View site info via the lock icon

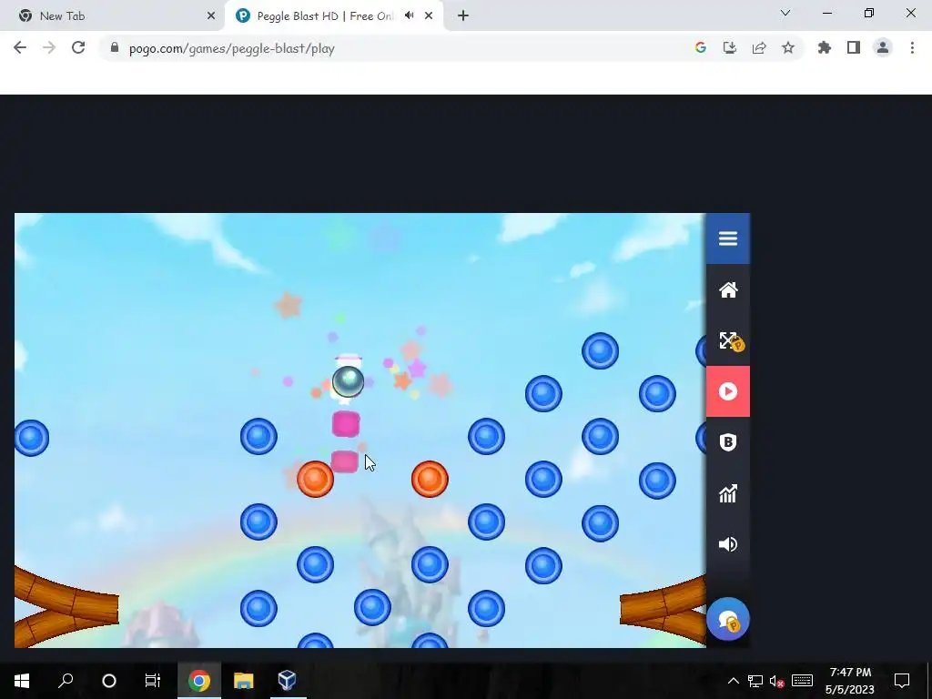coord(114,48)
